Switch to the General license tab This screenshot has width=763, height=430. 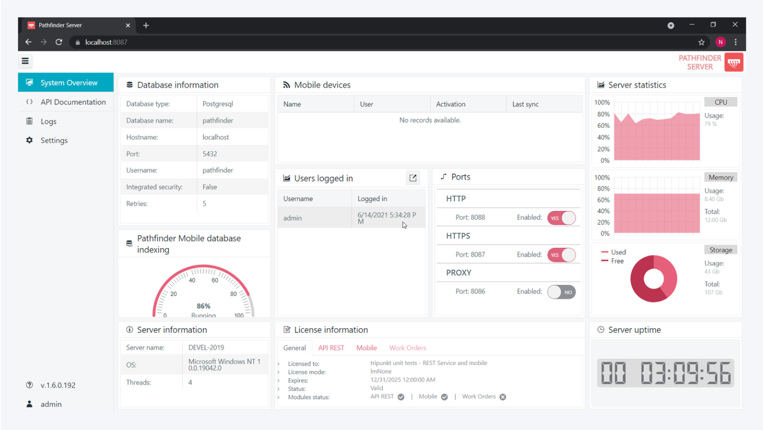click(x=295, y=348)
